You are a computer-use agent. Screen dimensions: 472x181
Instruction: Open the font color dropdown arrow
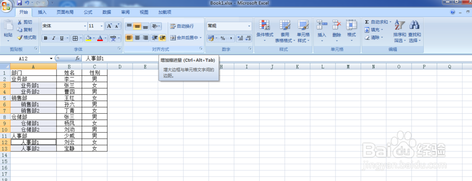106,38
